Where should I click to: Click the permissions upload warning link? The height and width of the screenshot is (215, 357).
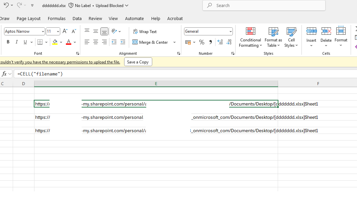click(60, 62)
